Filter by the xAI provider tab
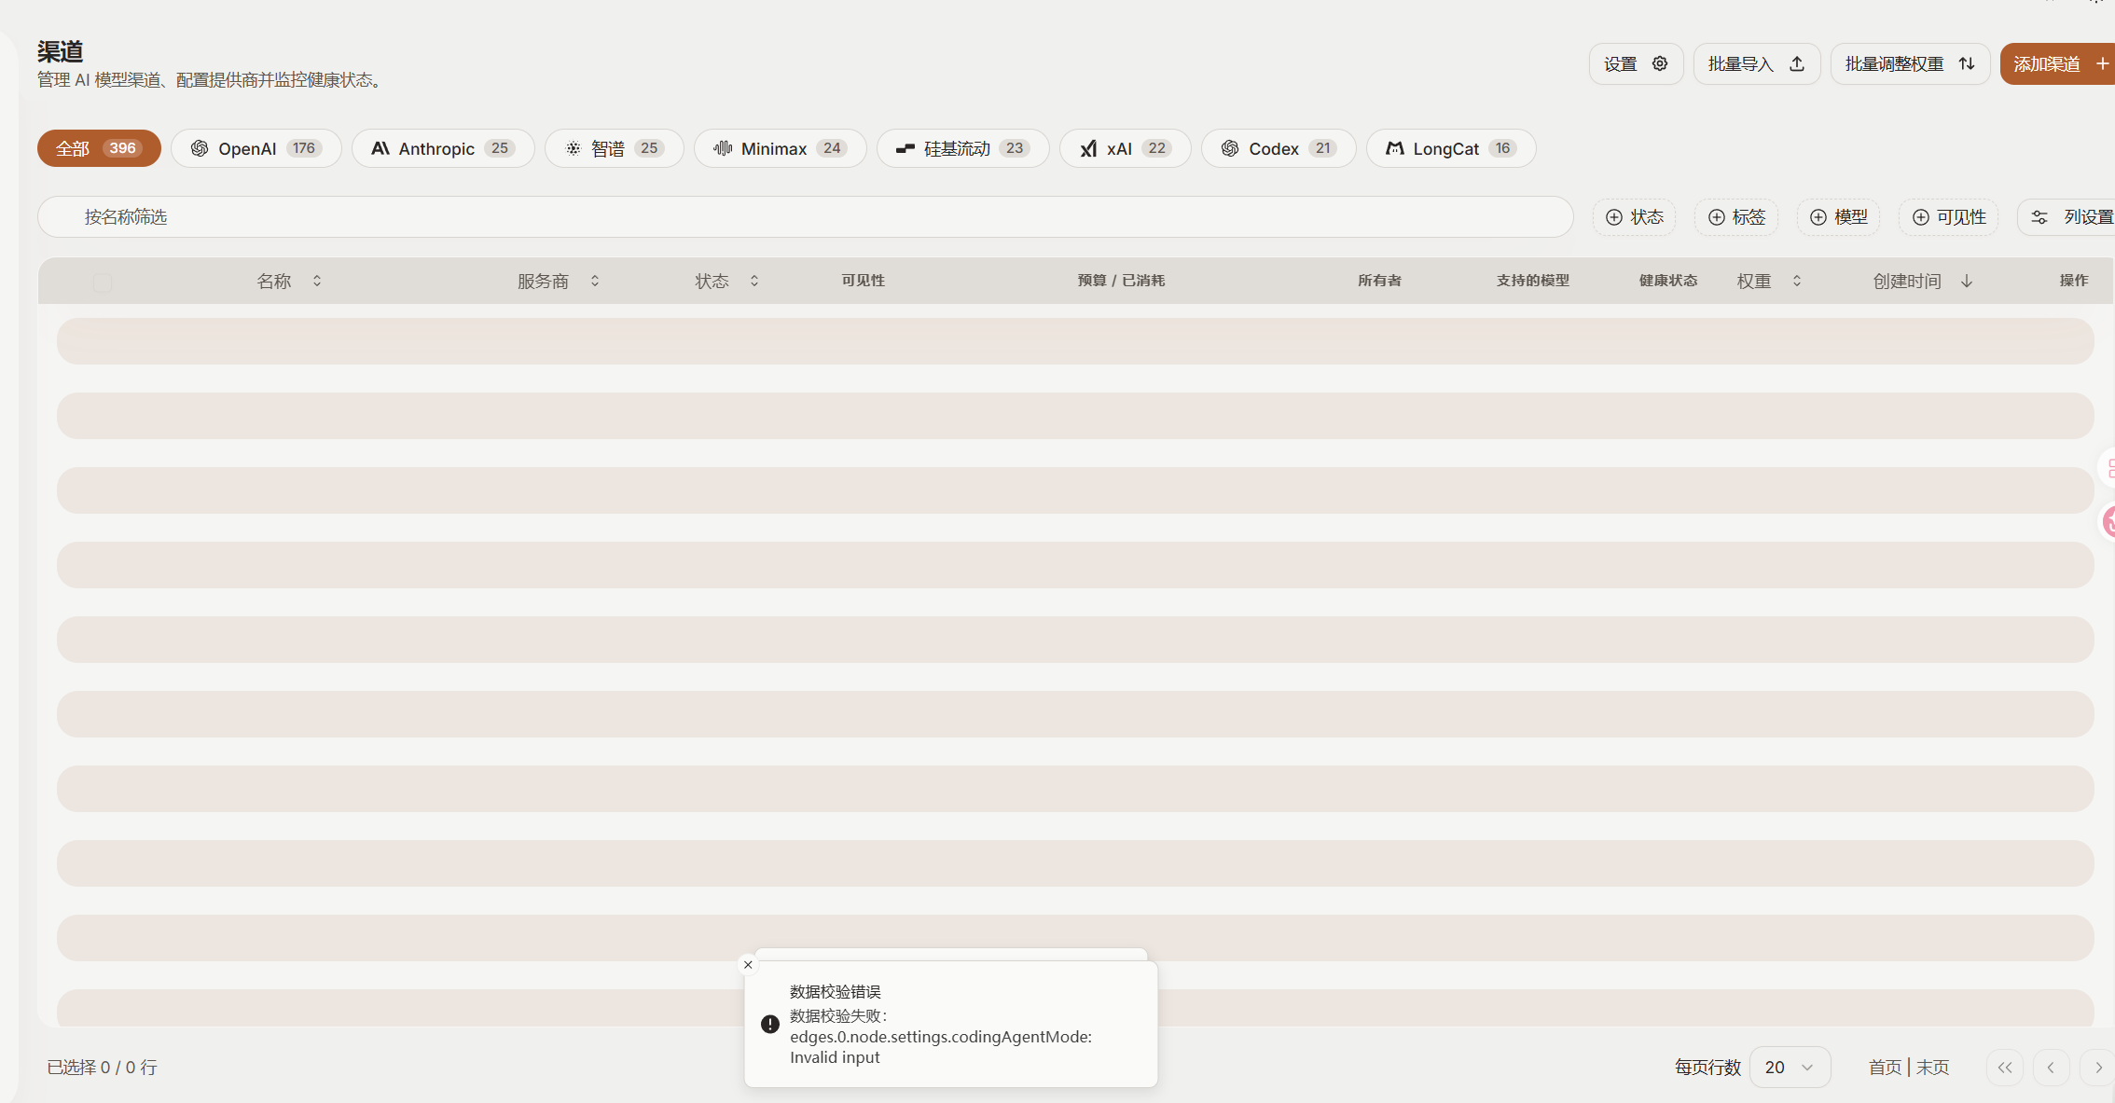Screen dimensions: 2115x1103 click(1126, 148)
